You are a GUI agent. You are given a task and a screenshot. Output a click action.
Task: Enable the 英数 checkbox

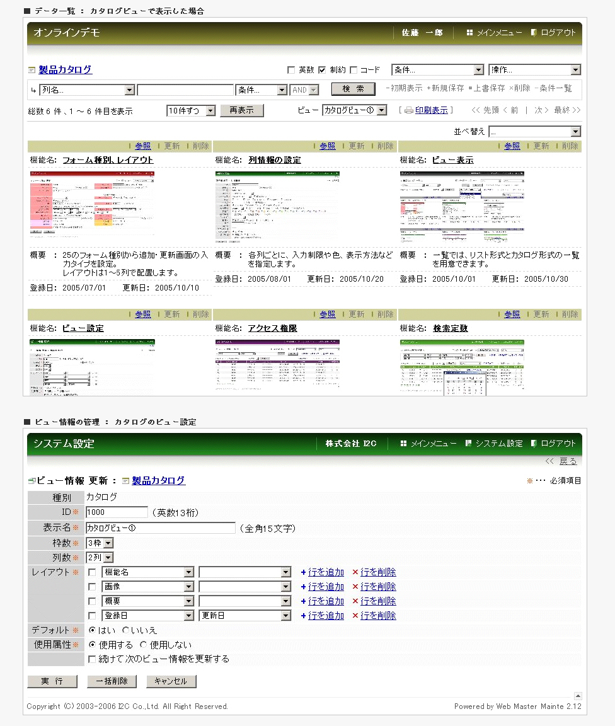coord(291,70)
